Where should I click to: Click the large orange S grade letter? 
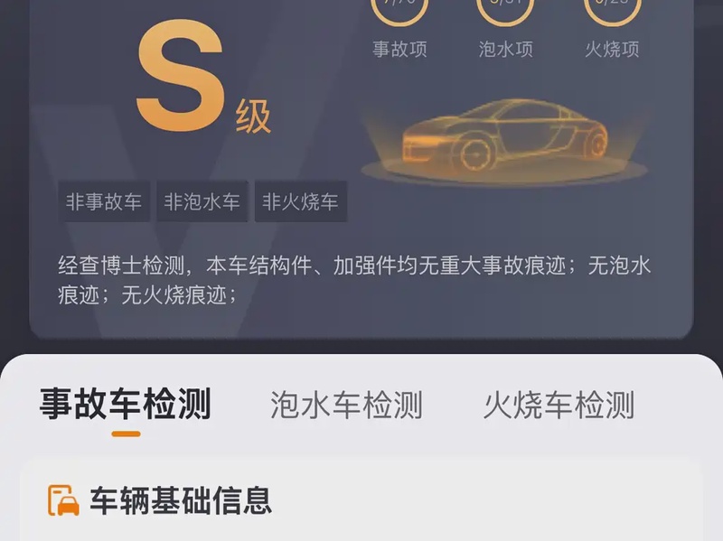click(x=180, y=76)
